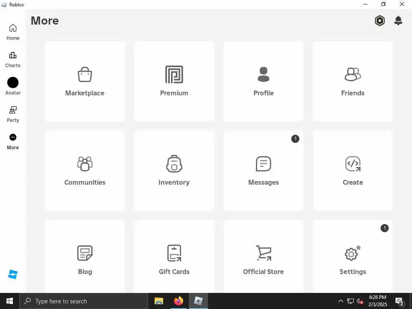Open the Inventory backpack tile

pos(174,171)
